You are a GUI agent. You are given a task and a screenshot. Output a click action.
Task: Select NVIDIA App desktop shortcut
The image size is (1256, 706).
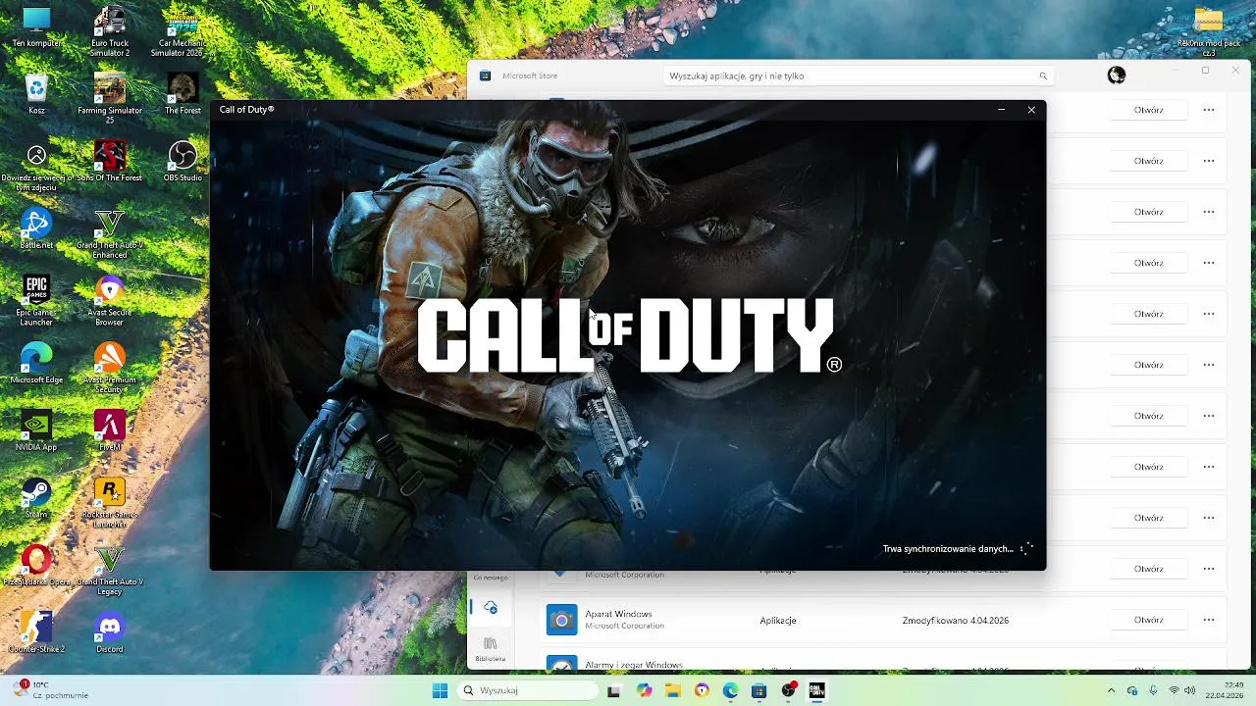[x=36, y=430]
